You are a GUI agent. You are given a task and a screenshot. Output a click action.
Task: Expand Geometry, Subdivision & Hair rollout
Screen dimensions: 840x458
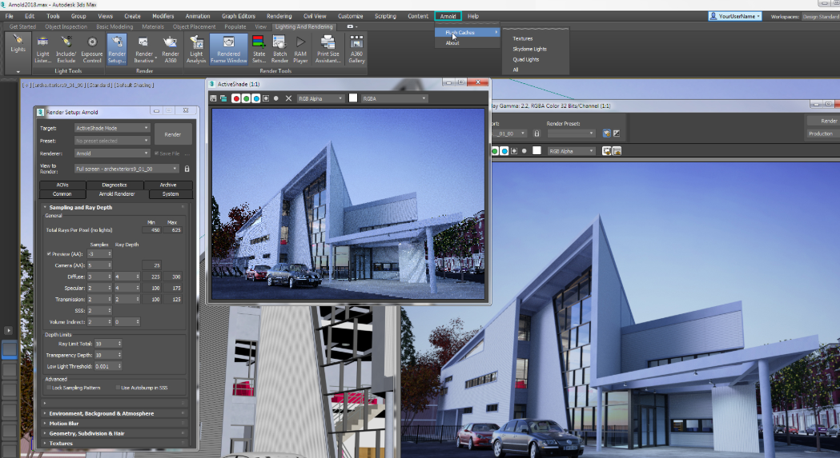point(114,433)
